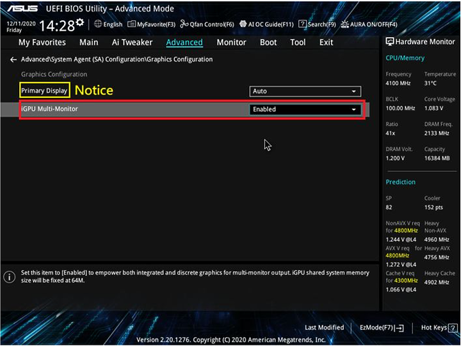Click the 1.200 V DRAM voltage value
The height and width of the screenshot is (346, 461).
(395, 159)
